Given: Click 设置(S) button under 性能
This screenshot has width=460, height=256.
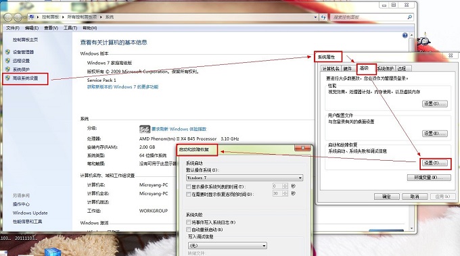Looking at the screenshot, I should click(x=435, y=104).
